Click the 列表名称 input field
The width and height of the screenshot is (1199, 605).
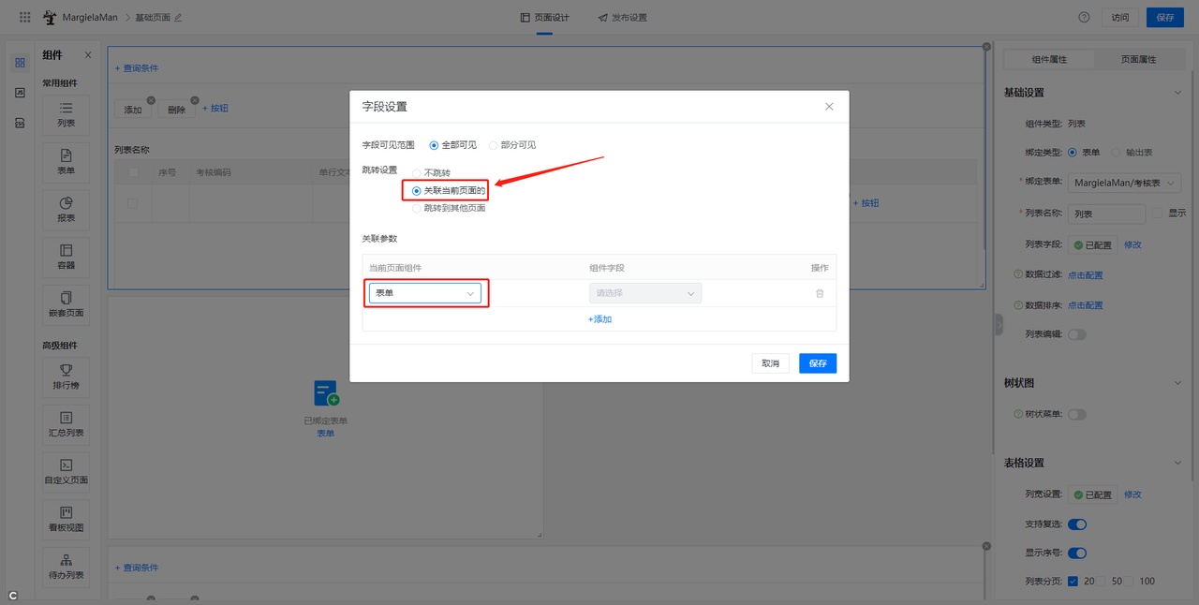(x=1106, y=214)
